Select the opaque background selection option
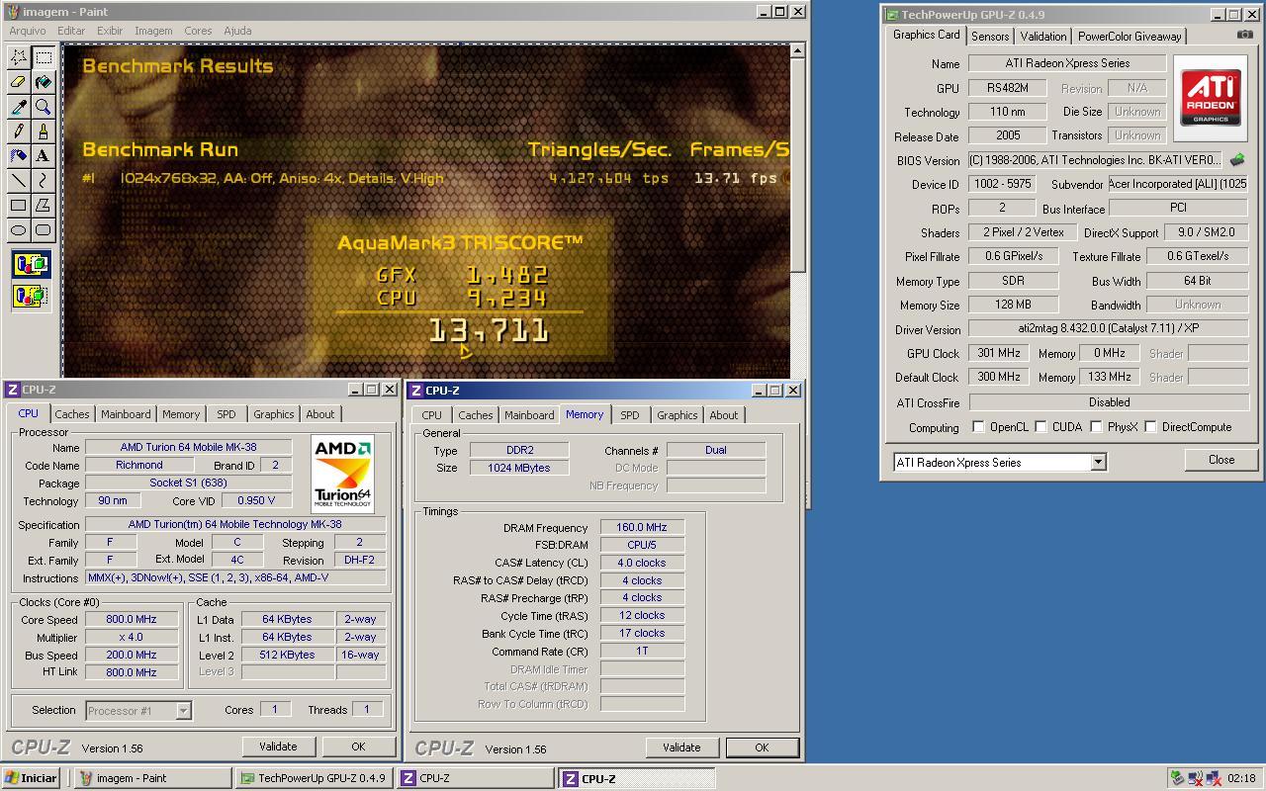The width and height of the screenshot is (1266, 791). [31, 265]
